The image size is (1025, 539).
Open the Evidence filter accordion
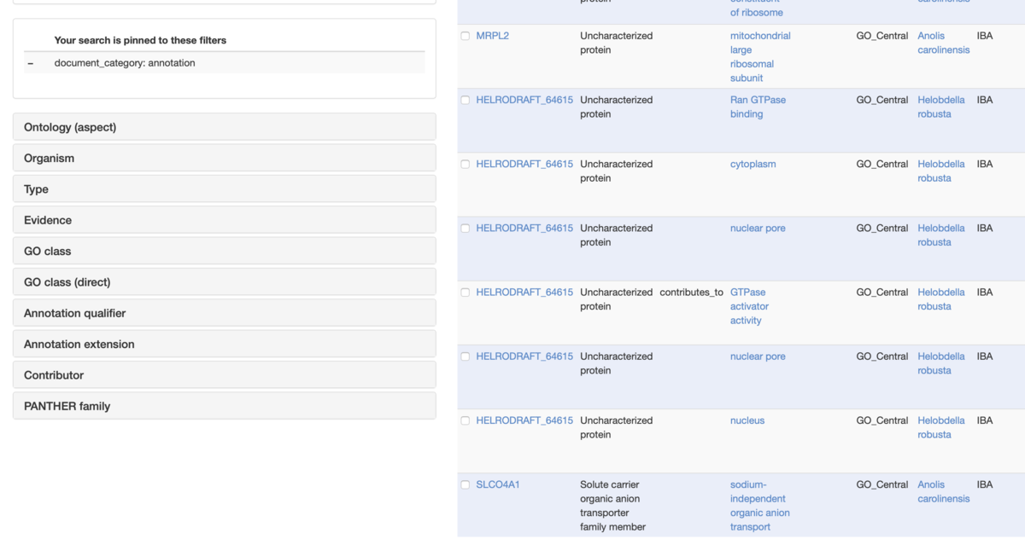pyautogui.click(x=225, y=220)
